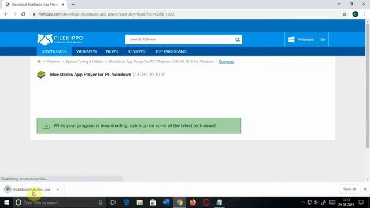370x208 pixels.
Task: Close the downloads bar
Action: tap(365, 189)
